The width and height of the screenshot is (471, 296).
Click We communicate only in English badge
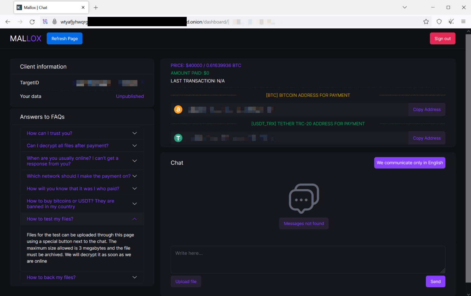click(410, 163)
